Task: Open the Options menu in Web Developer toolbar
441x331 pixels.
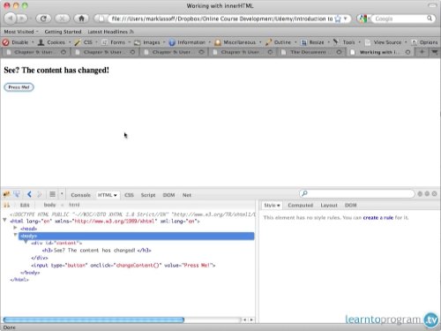Action: pyautogui.click(x=424, y=42)
